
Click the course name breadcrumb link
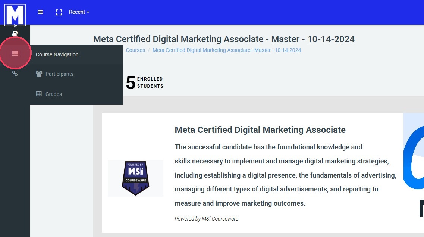[227, 50]
